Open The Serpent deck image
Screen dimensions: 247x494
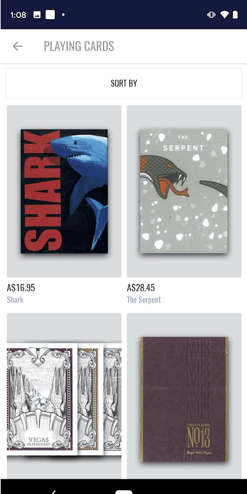184,191
